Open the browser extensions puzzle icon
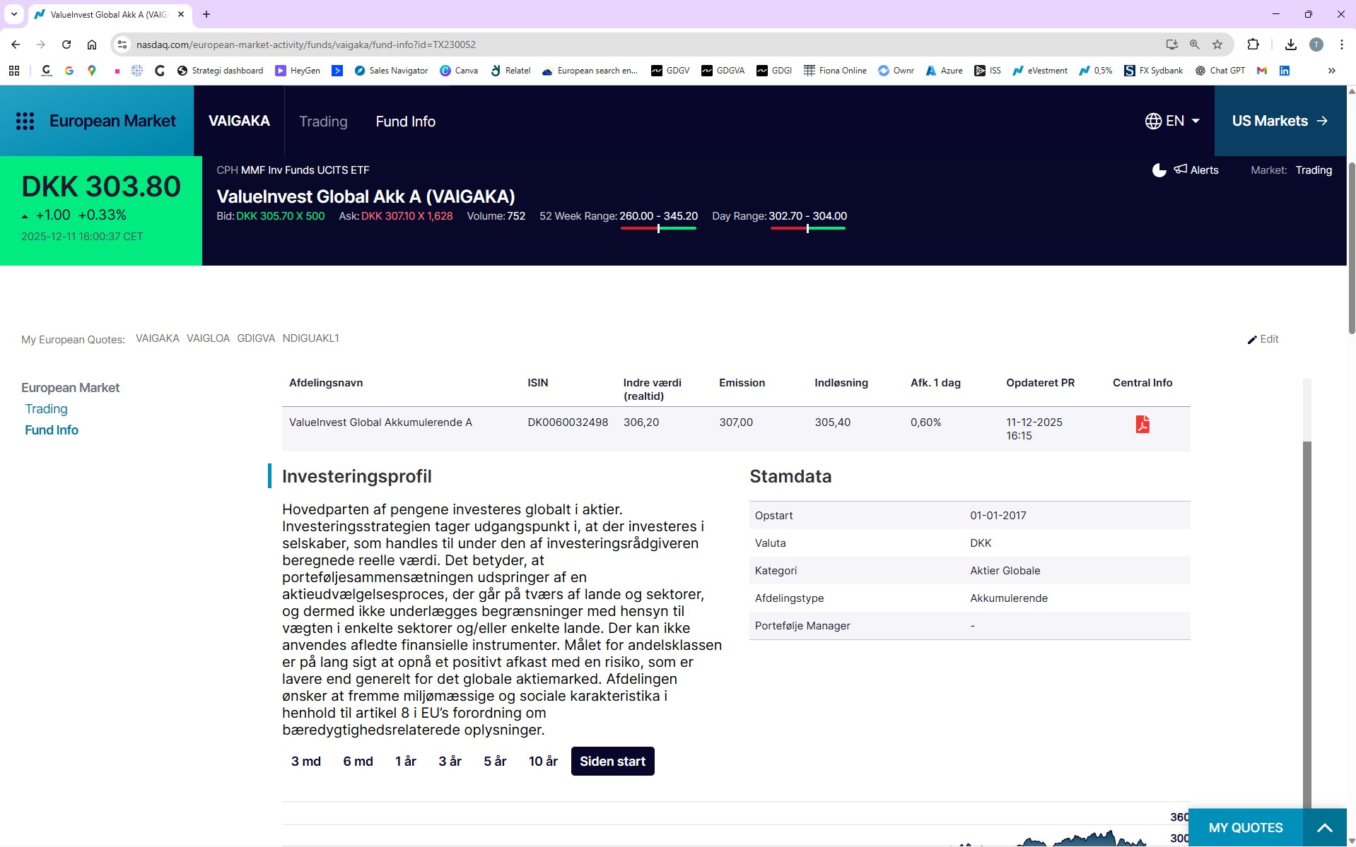The image size is (1356, 847). coord(1253,45)
